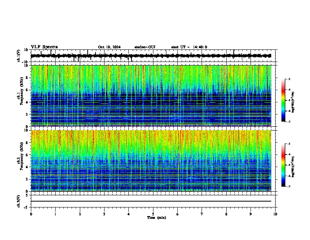
Task: Click the ch.2 frequency spectrogram panel
Action: click(151, 161)
